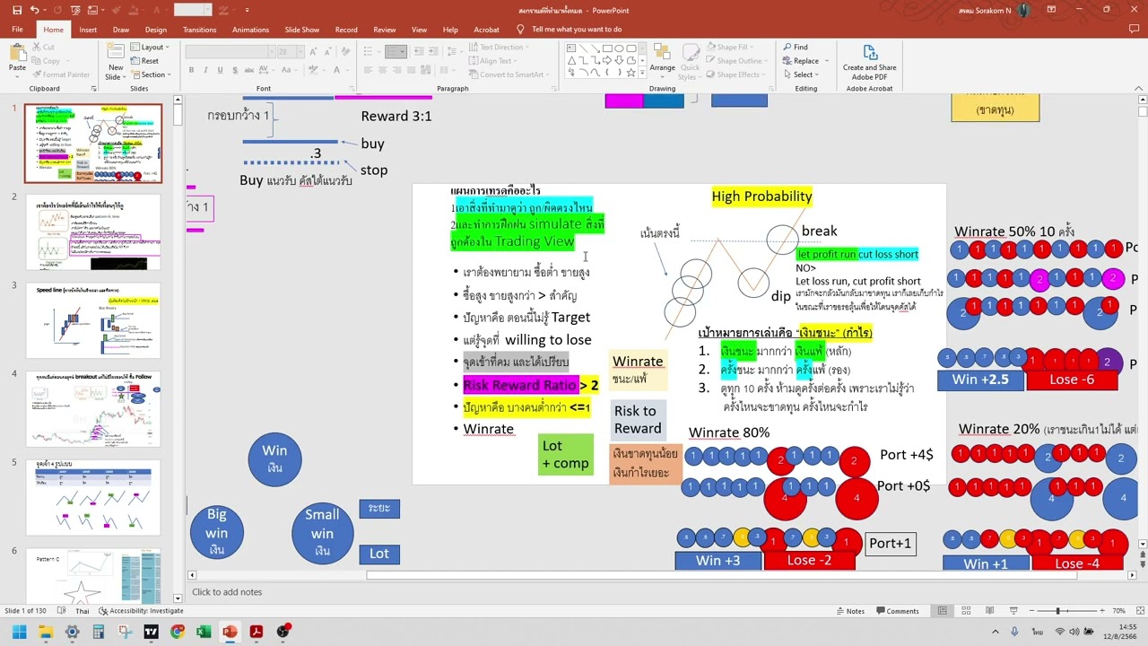This screenshot has width=1148, height=646.
Task: Toggle italic formatting
Action: pos(205,70)
